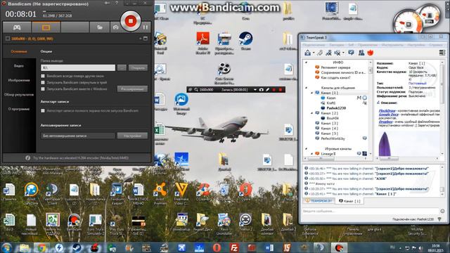Click the TeamSpeak chat message input field
The width and height of the screenshot is (450, 253).
point(371,211)
